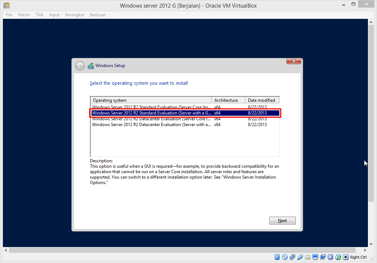Click the shared folders status icon
This screenshot has height=263, width=377.
coord(307,257)
